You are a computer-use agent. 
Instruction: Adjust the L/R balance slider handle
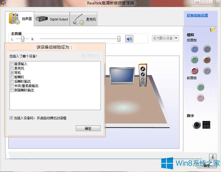pos(22,39)
